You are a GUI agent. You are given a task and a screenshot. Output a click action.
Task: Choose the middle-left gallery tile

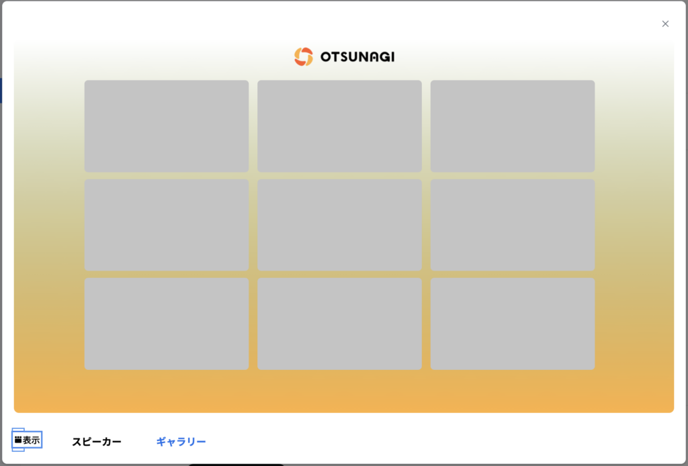(x=167, y=225)
